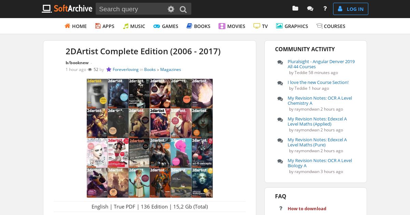Click 'by Teddie 58 minutes ago' text
The width and height of the screenshot is (410, 215).
(313, 73)
